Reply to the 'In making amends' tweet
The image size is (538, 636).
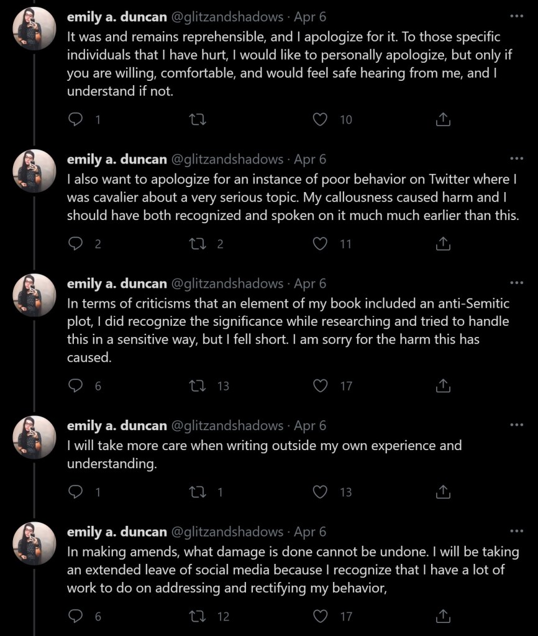(75, 616)
